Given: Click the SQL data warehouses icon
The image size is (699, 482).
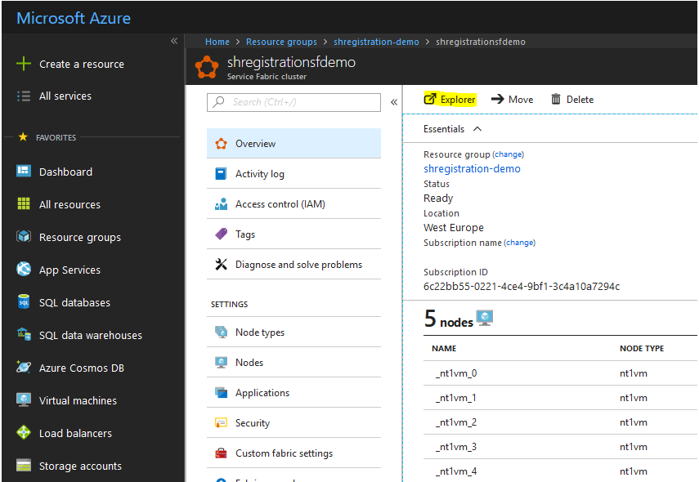Looking at the screenshot, I should click(x=24, y=334).
